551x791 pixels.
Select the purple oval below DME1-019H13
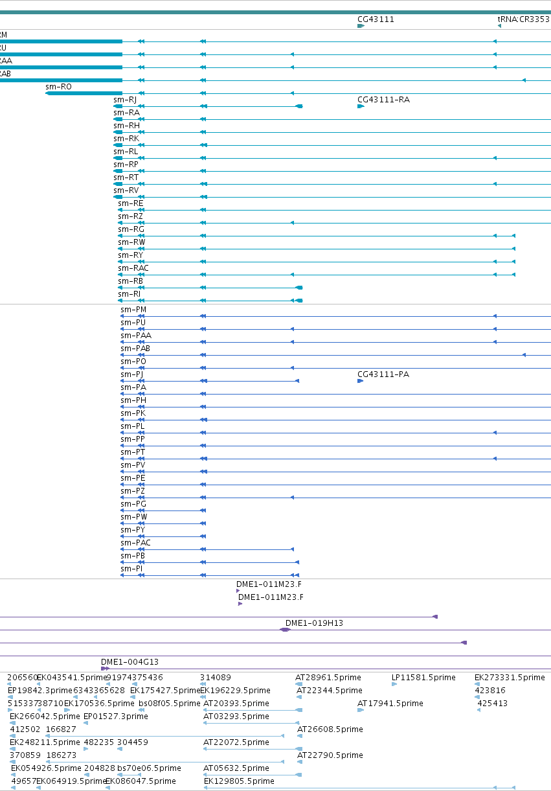tap(285, 630)
